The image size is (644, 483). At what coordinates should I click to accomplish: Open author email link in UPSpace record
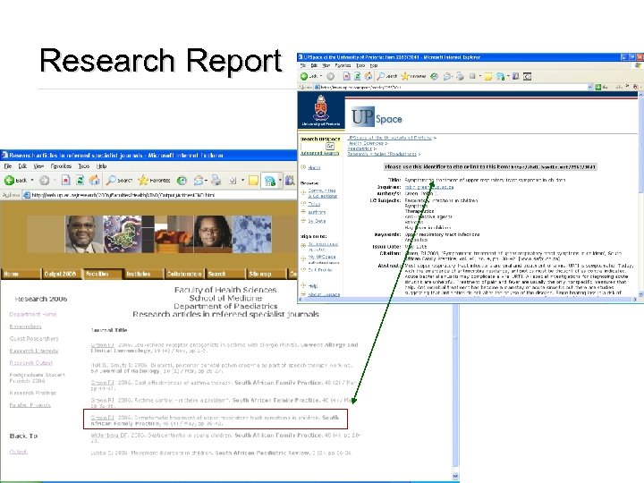[429, 187]
